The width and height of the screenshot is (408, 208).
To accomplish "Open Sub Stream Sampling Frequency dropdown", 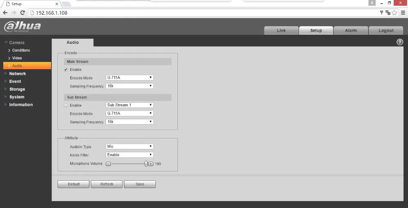I will pos(130,122).
